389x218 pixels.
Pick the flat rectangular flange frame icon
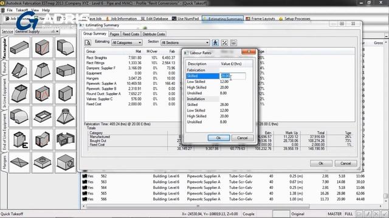point(43,116)
